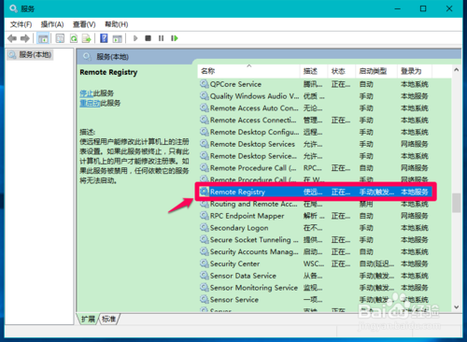
Task: Click the Refresh toolbar icon
Action: (74, 38)
